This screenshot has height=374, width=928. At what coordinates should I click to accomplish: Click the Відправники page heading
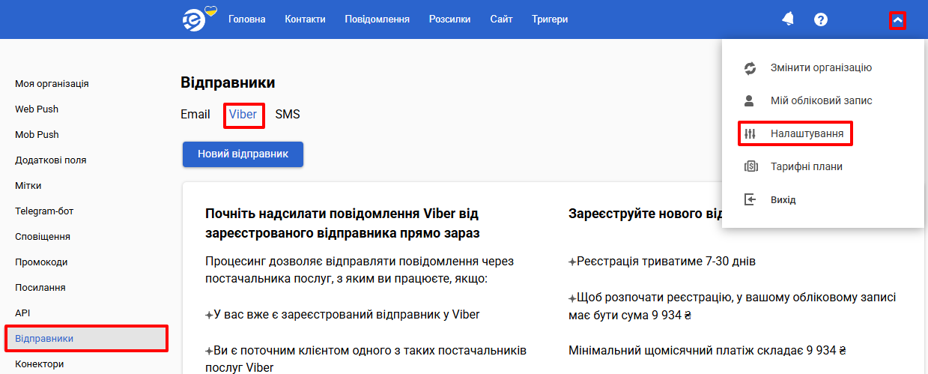[x=228, y=82]
